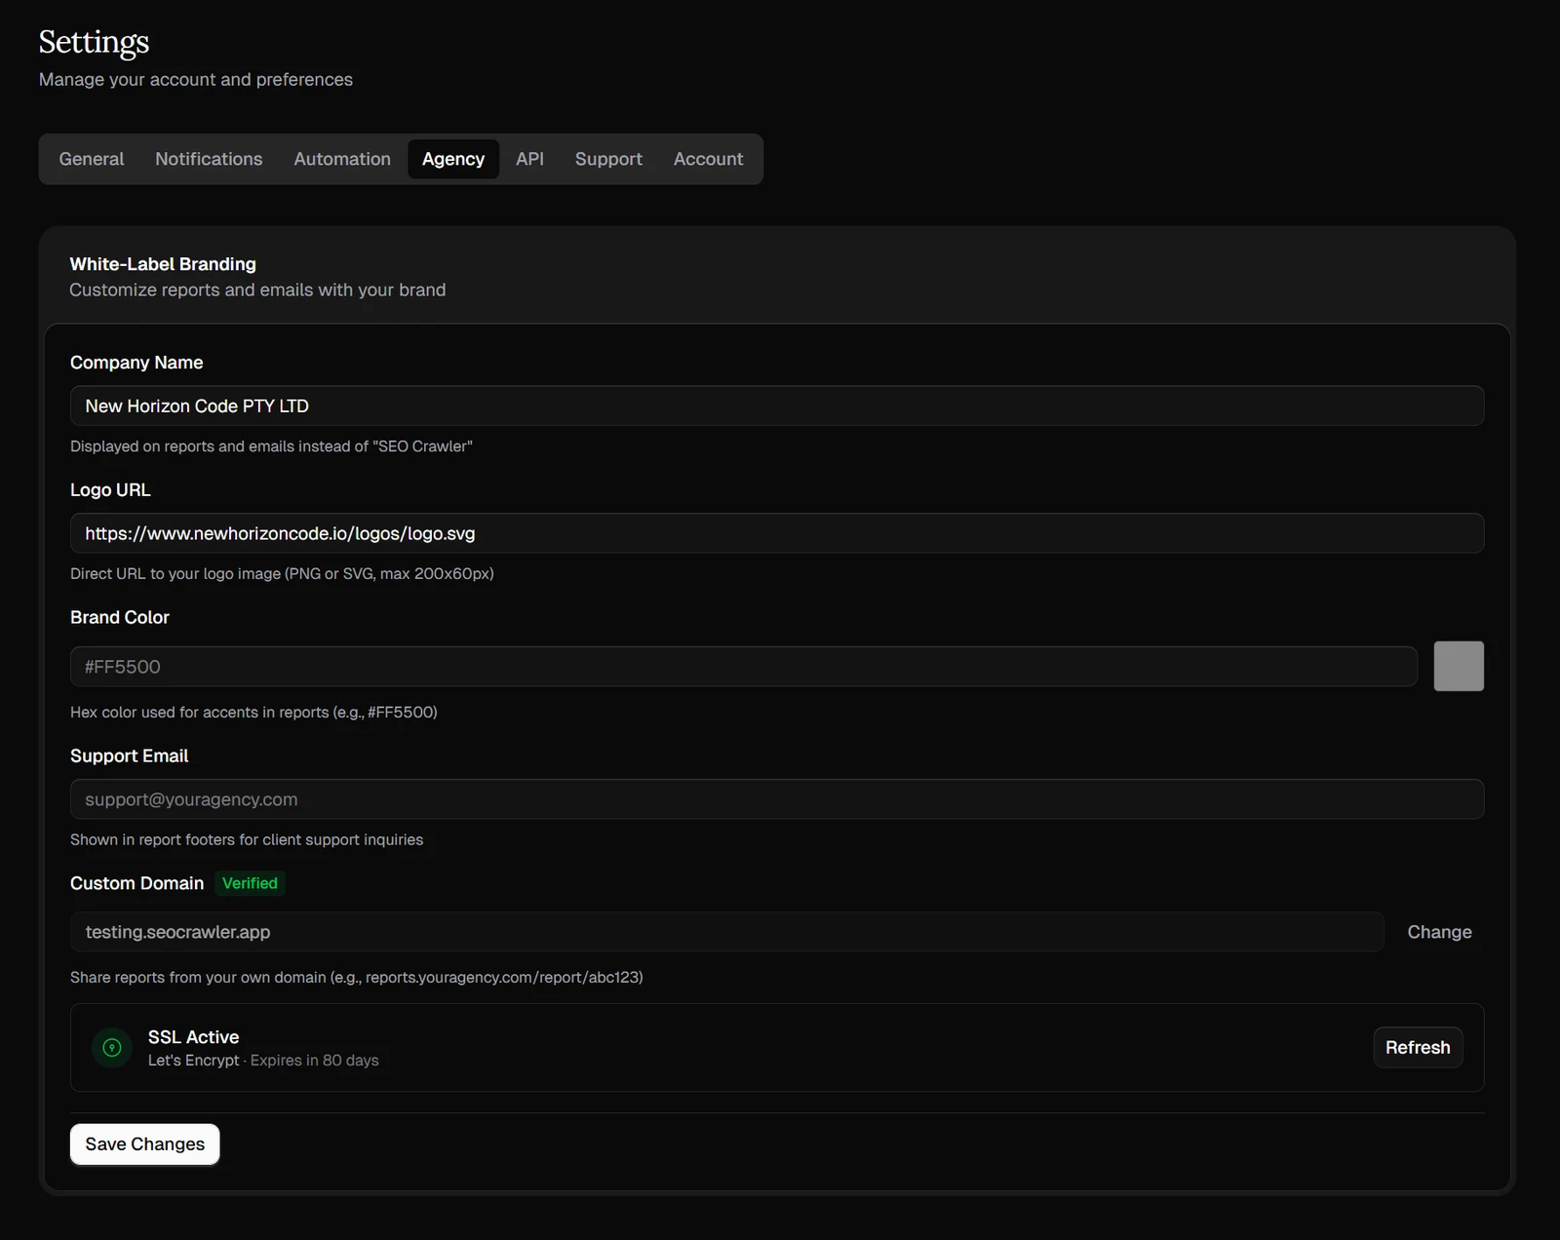This screenshot has height=1240, width=1560.
Task: Open the API settings tab
Action: click(x=529, y=159)
